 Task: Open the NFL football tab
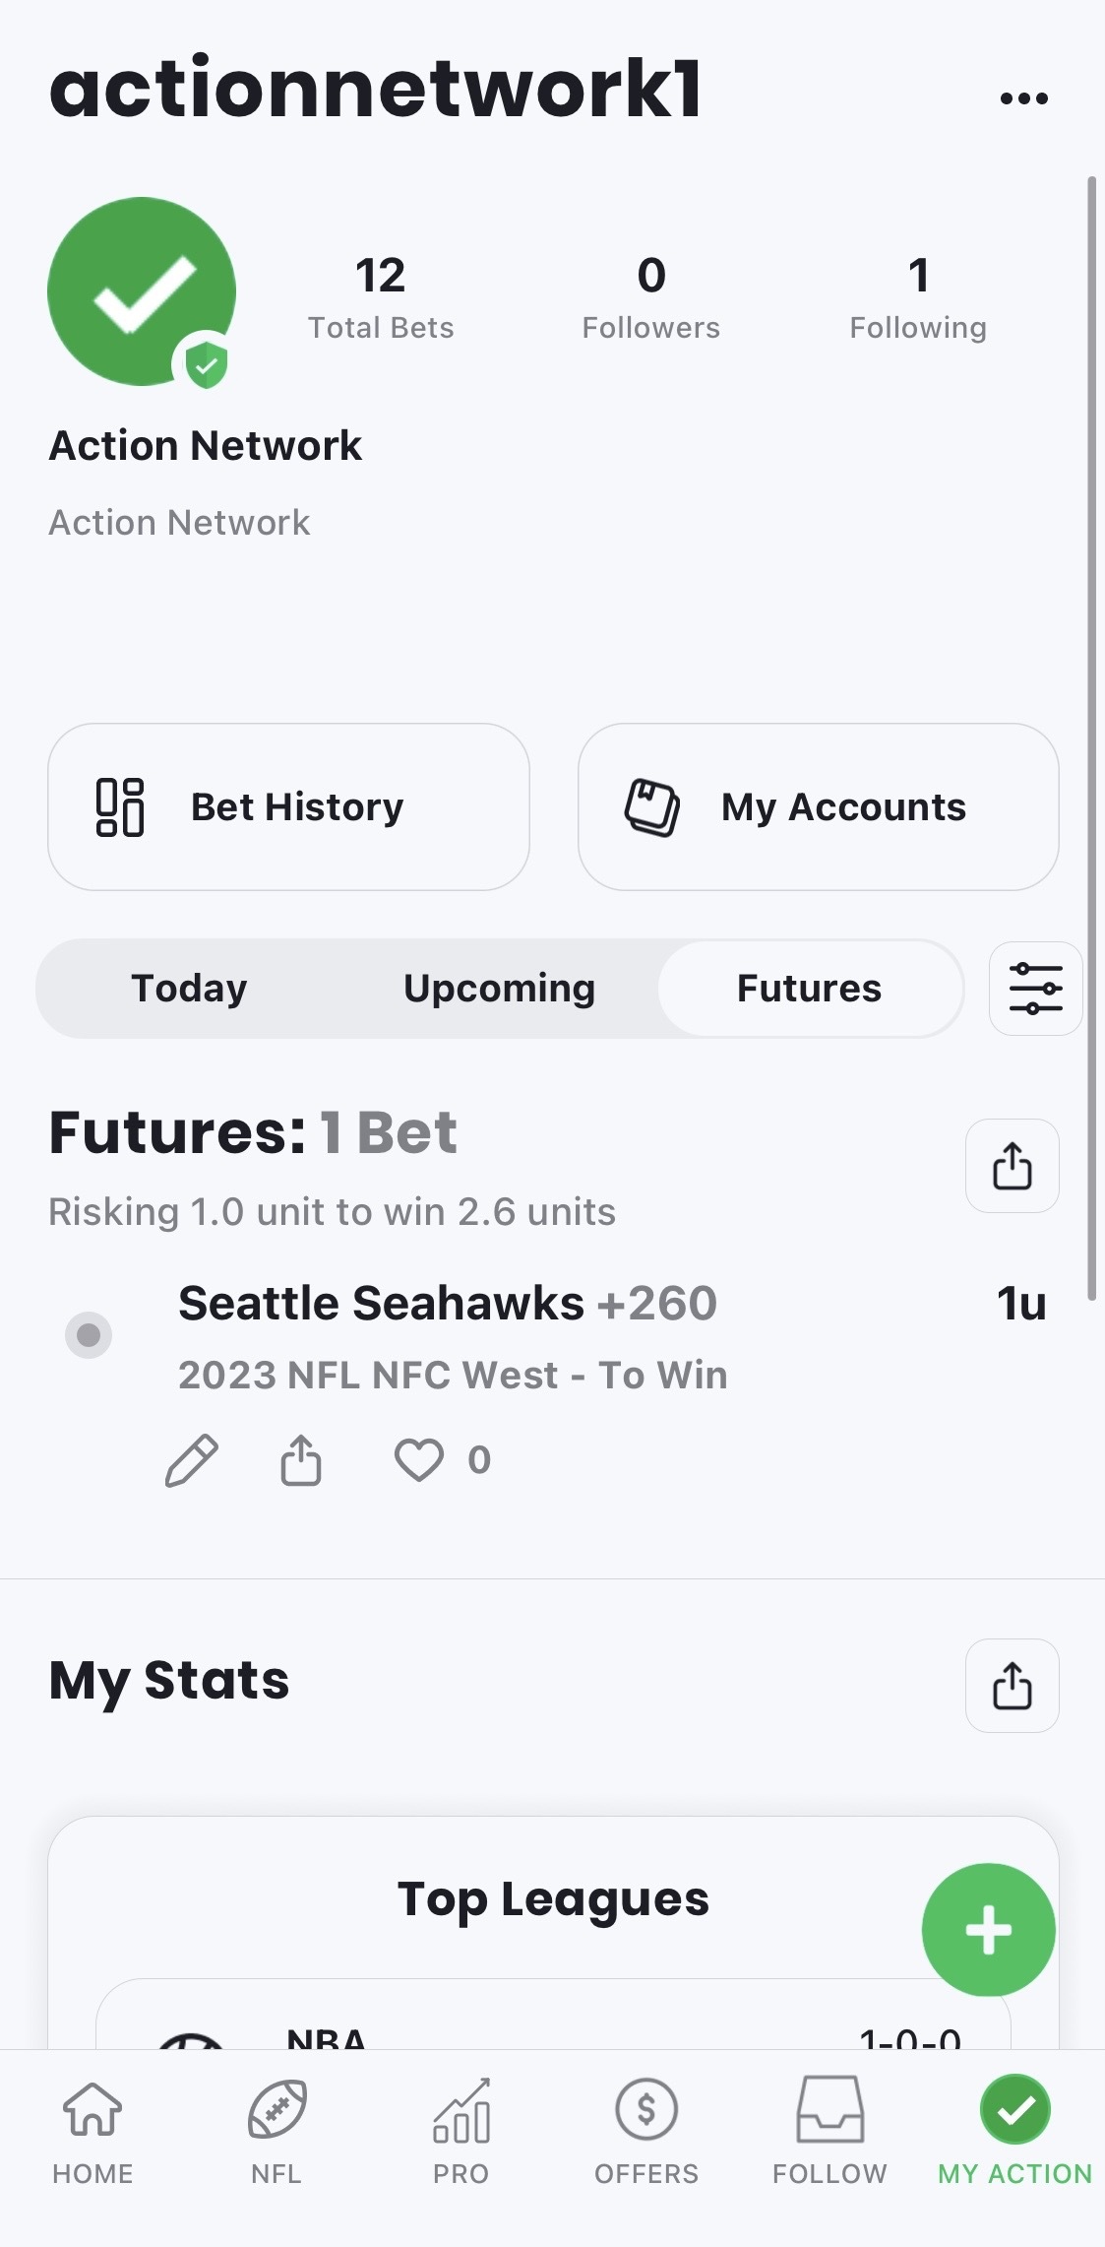pos(276,2132)
